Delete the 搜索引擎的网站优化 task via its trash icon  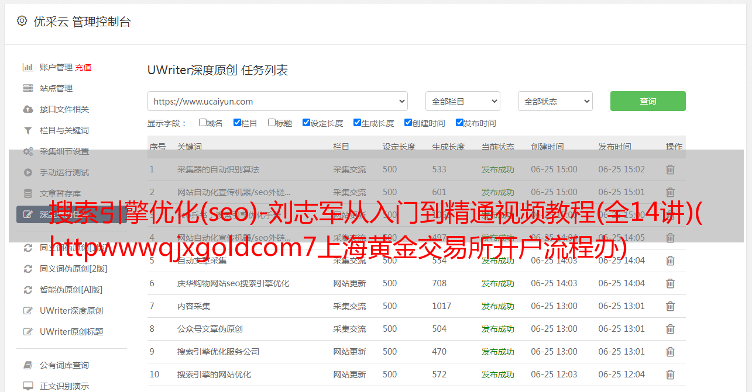point(670,374)
